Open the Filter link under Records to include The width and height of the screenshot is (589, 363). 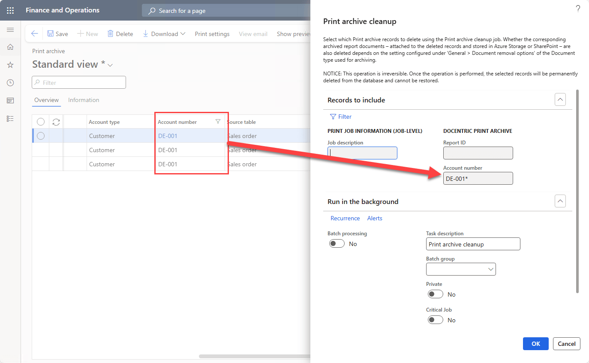click(x=341, y=117)
